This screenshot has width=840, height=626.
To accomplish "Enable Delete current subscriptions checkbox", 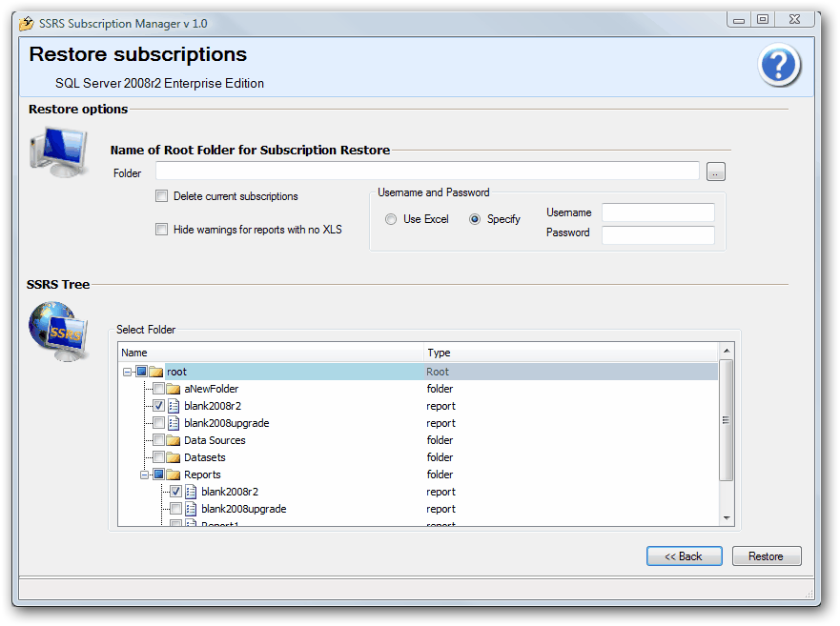I will [x=161, y=196].
